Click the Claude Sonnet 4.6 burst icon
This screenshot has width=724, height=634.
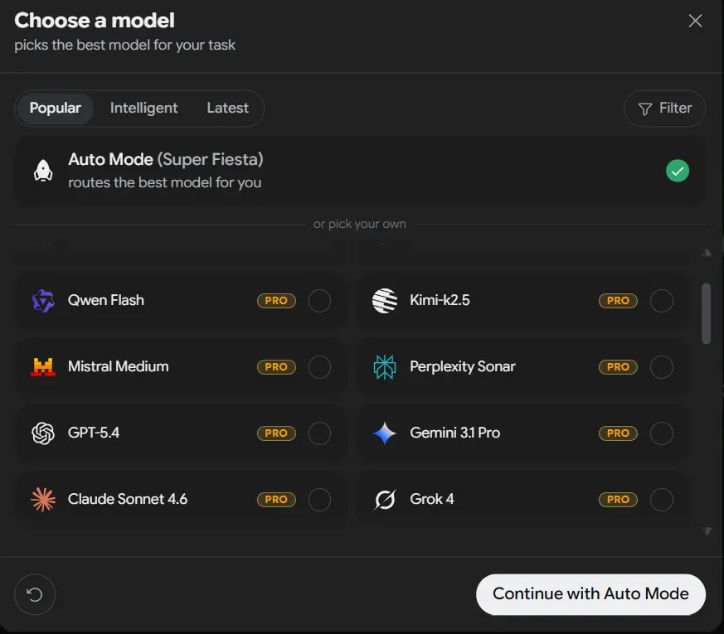pyautogui.click(x=43, y=500)
